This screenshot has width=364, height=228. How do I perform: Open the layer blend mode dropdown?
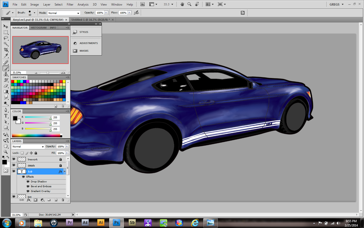[x=28, y=147]
